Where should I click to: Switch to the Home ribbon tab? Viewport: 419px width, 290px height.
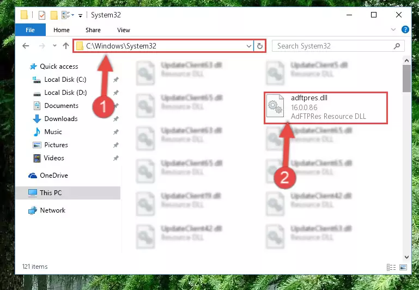point(62,30)
